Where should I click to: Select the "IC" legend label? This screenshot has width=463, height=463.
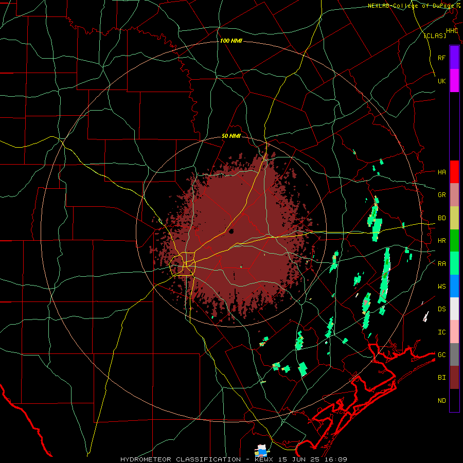pyautogui.click(x=441, y=332)
